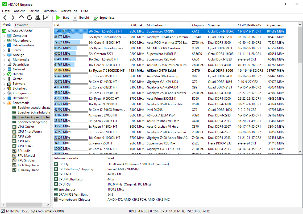Open the Bericht menu in menu bar
The height and width of the screenshot is (214, 303).
tap(34, 11)
